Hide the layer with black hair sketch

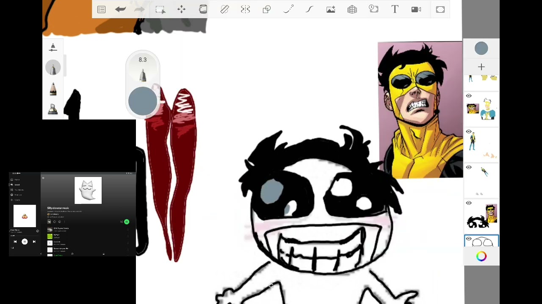(x=469, y=203)
